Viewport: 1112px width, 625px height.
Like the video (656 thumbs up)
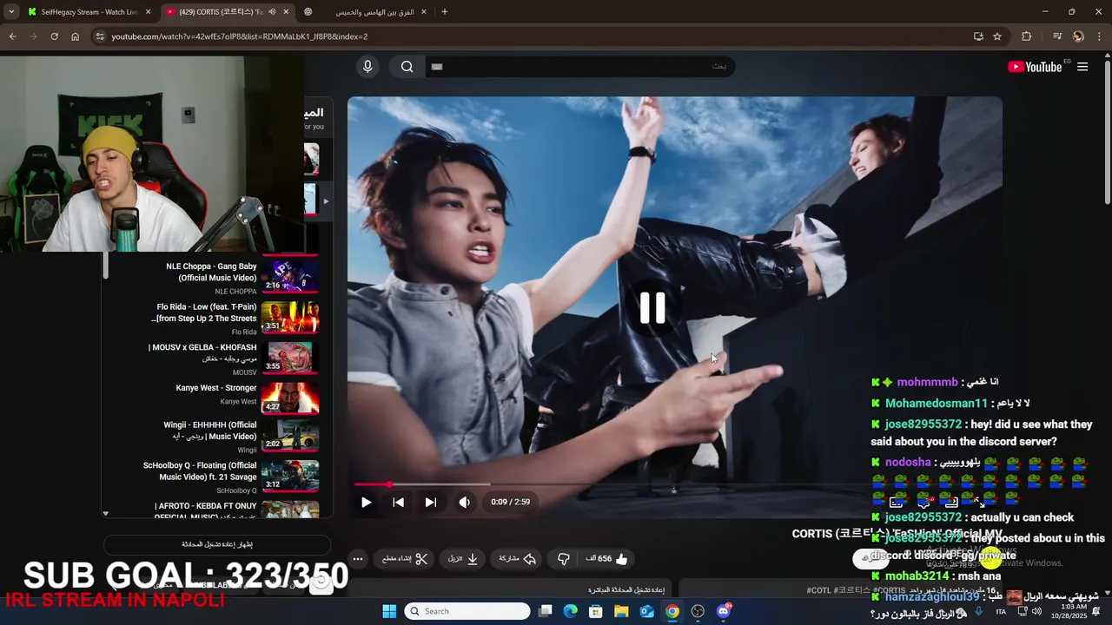pyautogui.click(x=606, y=559)
